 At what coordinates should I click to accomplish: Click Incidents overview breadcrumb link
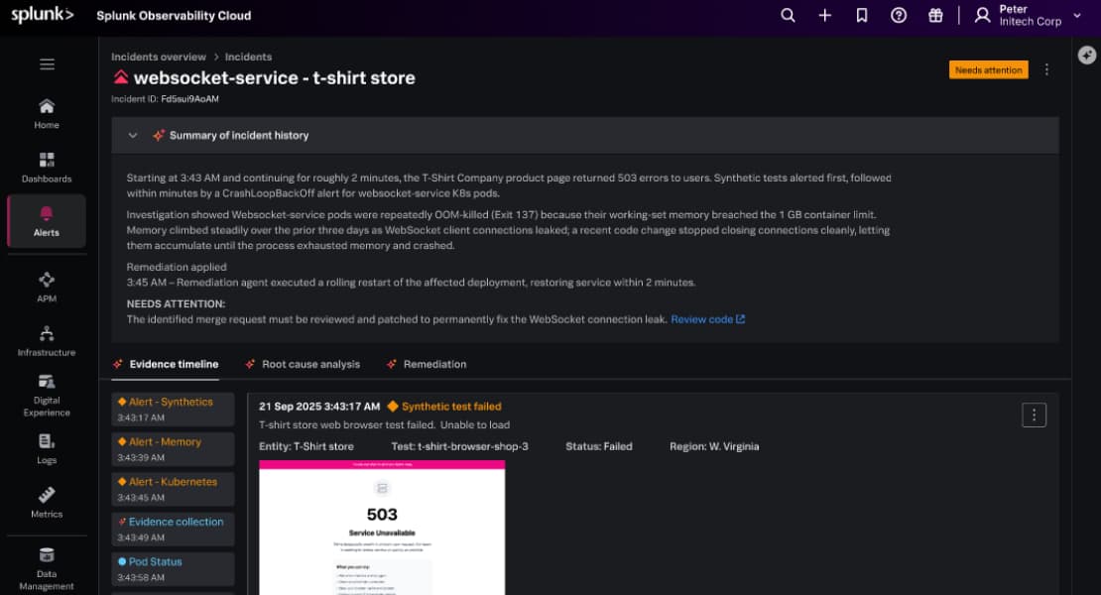(159, 57)
